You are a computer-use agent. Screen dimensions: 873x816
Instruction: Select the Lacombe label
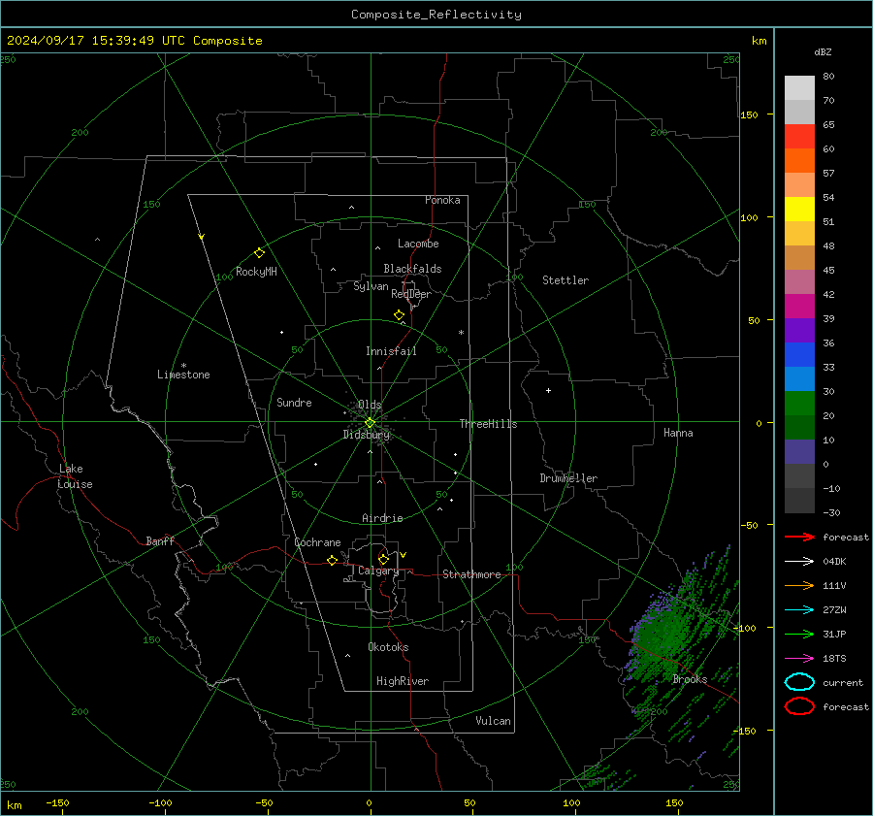click(x=418, y=244)
